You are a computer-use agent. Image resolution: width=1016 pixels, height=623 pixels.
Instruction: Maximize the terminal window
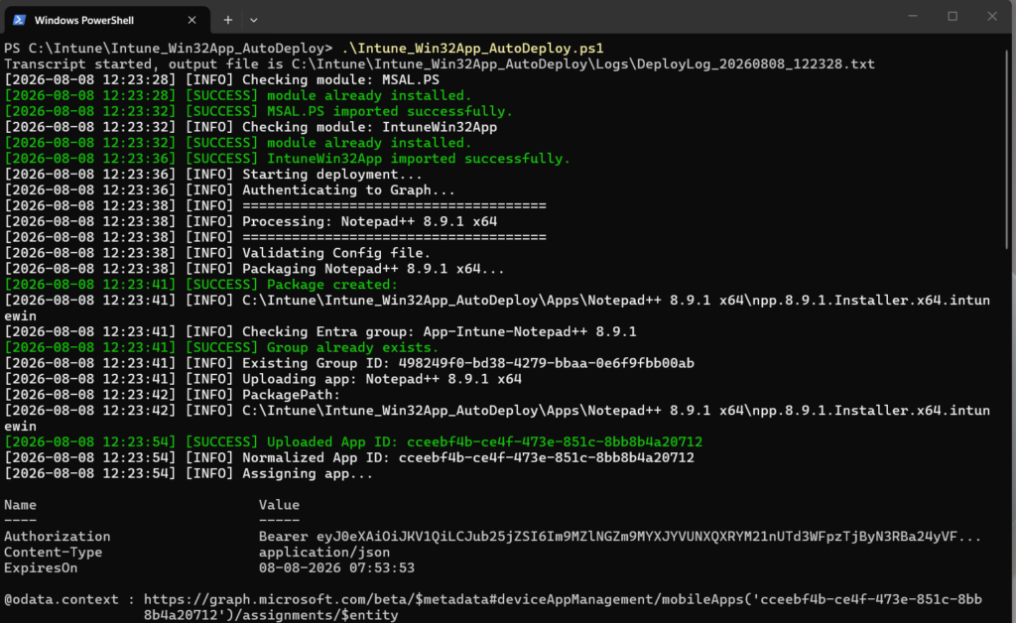pos(952,16)
